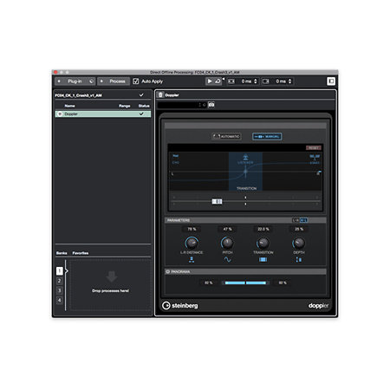Viewport: 390px width, 390px height.
Task: Select the Doppler process row
Action: (x=103, y=114)
